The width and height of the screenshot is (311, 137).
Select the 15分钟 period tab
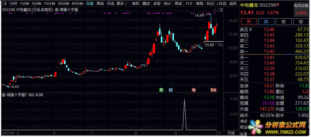(49, 4)
